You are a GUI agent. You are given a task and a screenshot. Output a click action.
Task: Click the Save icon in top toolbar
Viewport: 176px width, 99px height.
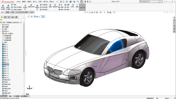coord(70,2)
